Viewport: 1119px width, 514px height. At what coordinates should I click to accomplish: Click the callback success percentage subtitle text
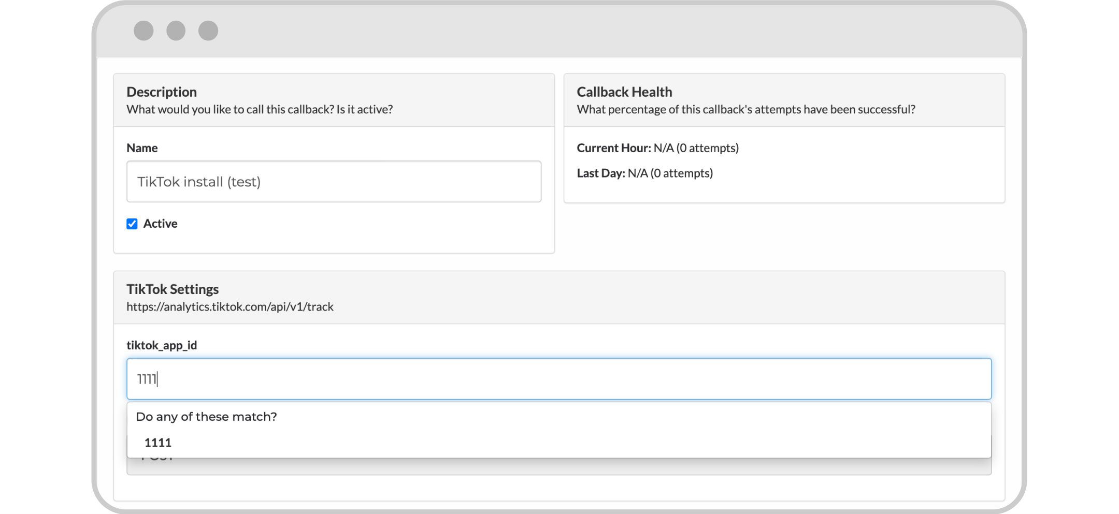coord(745,110)
